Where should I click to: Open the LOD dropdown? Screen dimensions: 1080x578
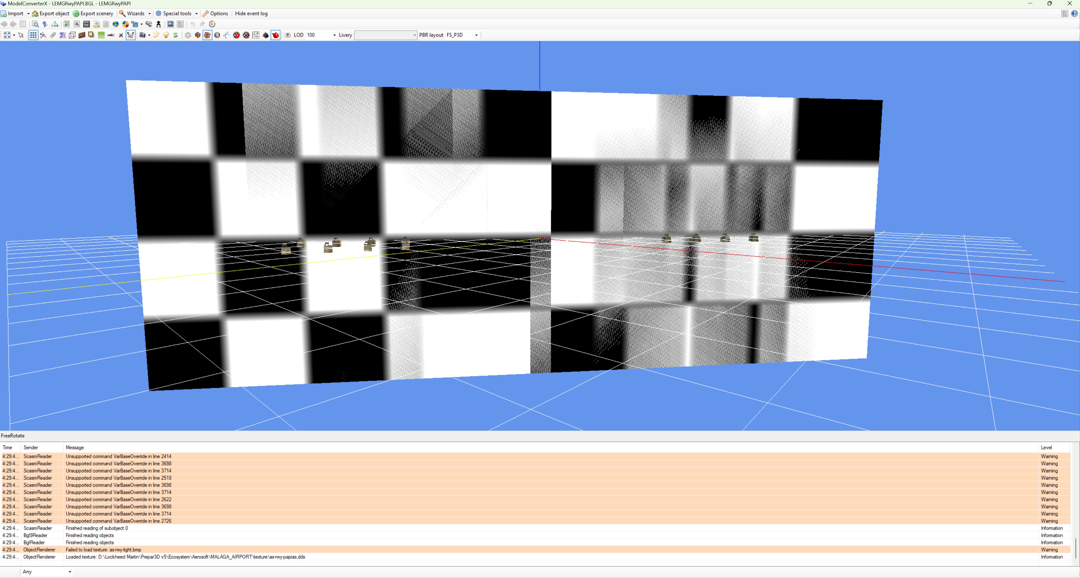click(334, 35)
